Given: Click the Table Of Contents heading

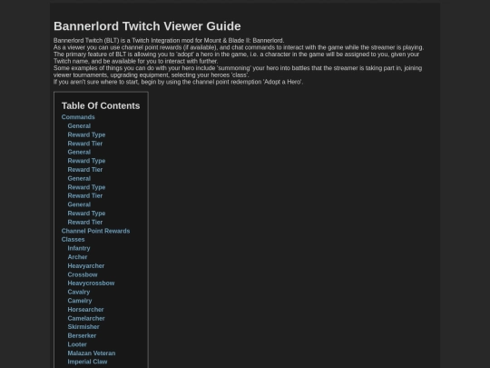Looking at the screenshot, I should (101, 105).
